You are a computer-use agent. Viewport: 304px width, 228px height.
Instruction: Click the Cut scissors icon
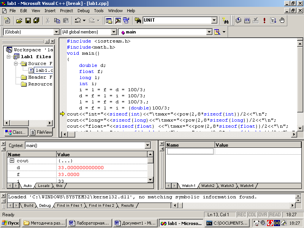pos(47,20)
